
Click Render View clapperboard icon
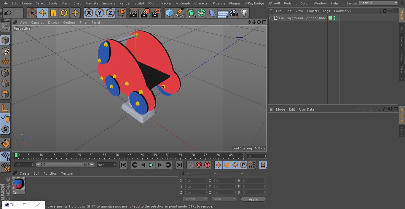[134, 13]
